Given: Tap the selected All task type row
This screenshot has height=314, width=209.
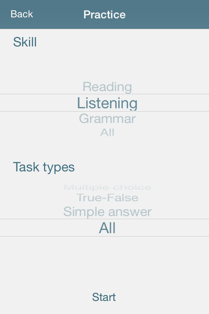Looking at the screenshot, I should pyautogui.click(x=107, y=228).
